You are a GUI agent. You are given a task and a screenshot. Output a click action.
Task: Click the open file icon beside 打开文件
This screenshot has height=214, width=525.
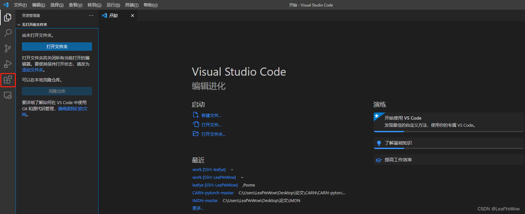[196, 124]
